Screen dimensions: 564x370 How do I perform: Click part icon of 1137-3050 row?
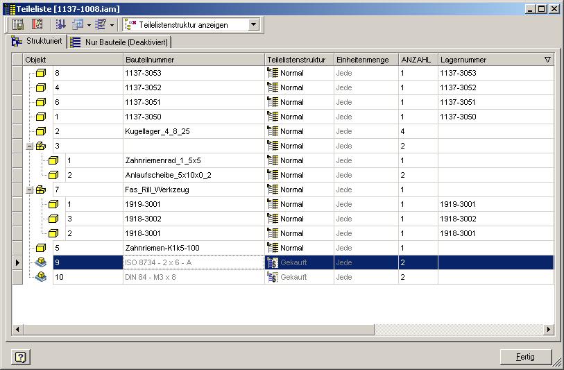pyautogui.click(x=41, y=117)
